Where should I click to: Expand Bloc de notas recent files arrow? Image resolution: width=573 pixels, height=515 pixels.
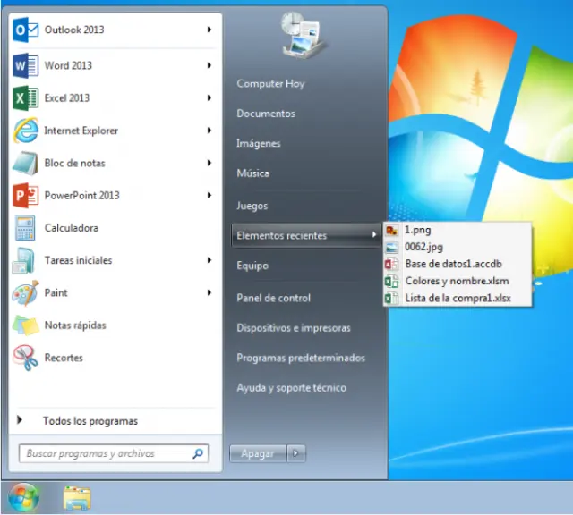click(x=210, y=163)
